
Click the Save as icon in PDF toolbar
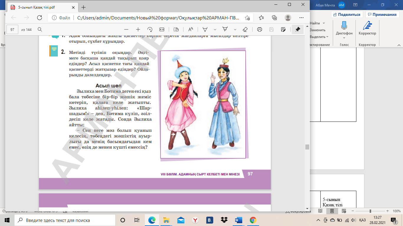point(283,29)
